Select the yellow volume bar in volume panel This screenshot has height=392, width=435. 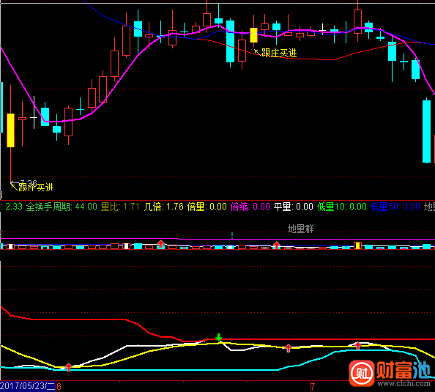[x=357, y=245]
